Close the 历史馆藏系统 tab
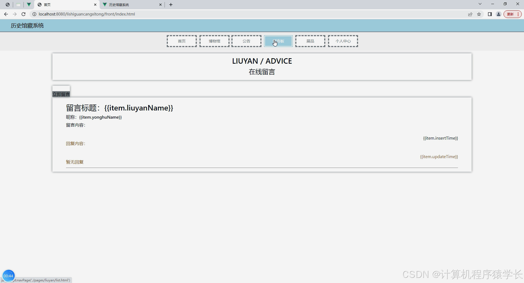 (160, 5)
